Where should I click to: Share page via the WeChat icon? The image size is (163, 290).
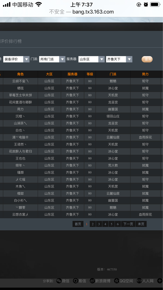point(59,281)
